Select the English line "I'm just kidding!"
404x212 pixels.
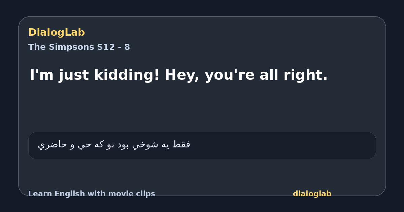click(95, 75)
